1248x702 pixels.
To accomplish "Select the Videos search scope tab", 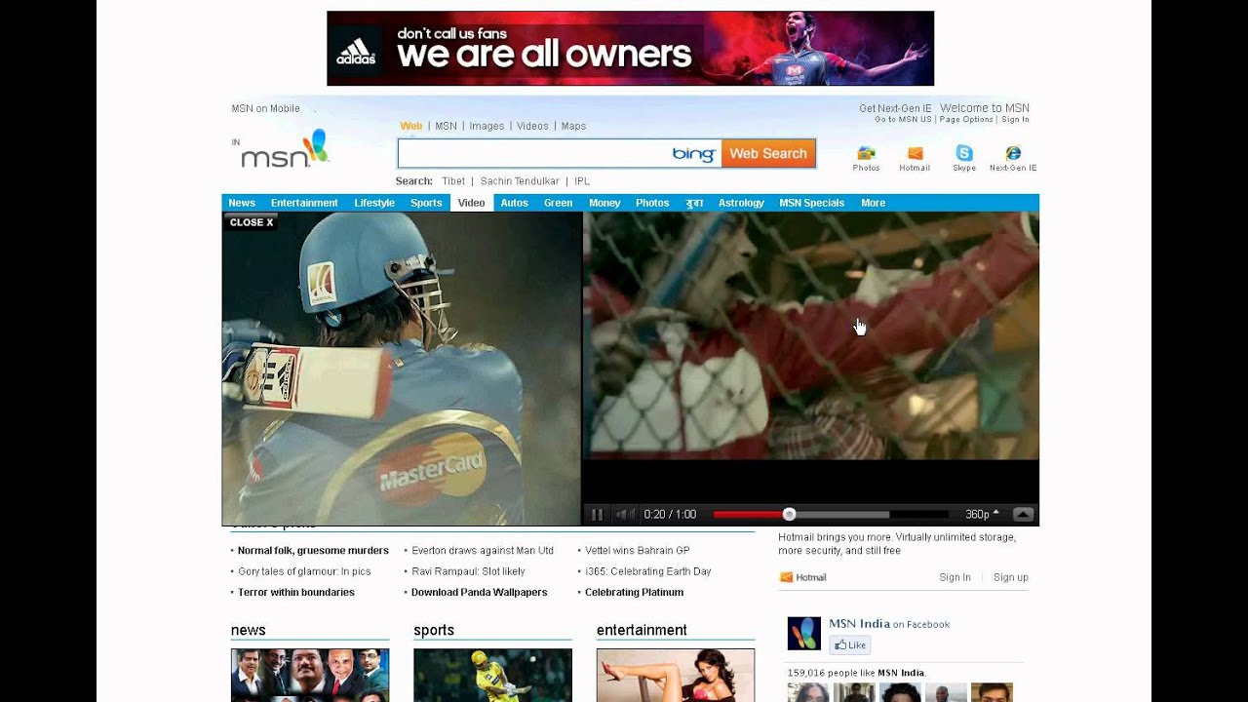I will 532,126.
